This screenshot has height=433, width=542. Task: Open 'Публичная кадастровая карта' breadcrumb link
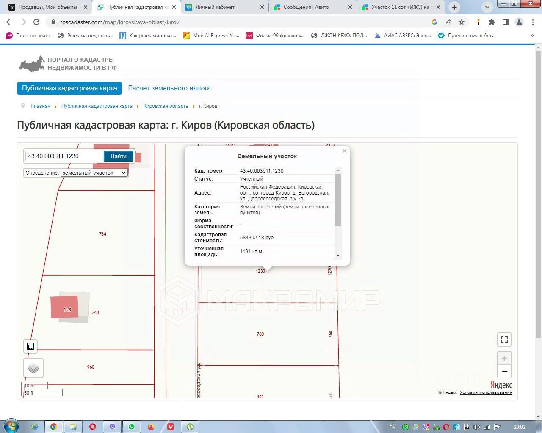click(97, 106)
